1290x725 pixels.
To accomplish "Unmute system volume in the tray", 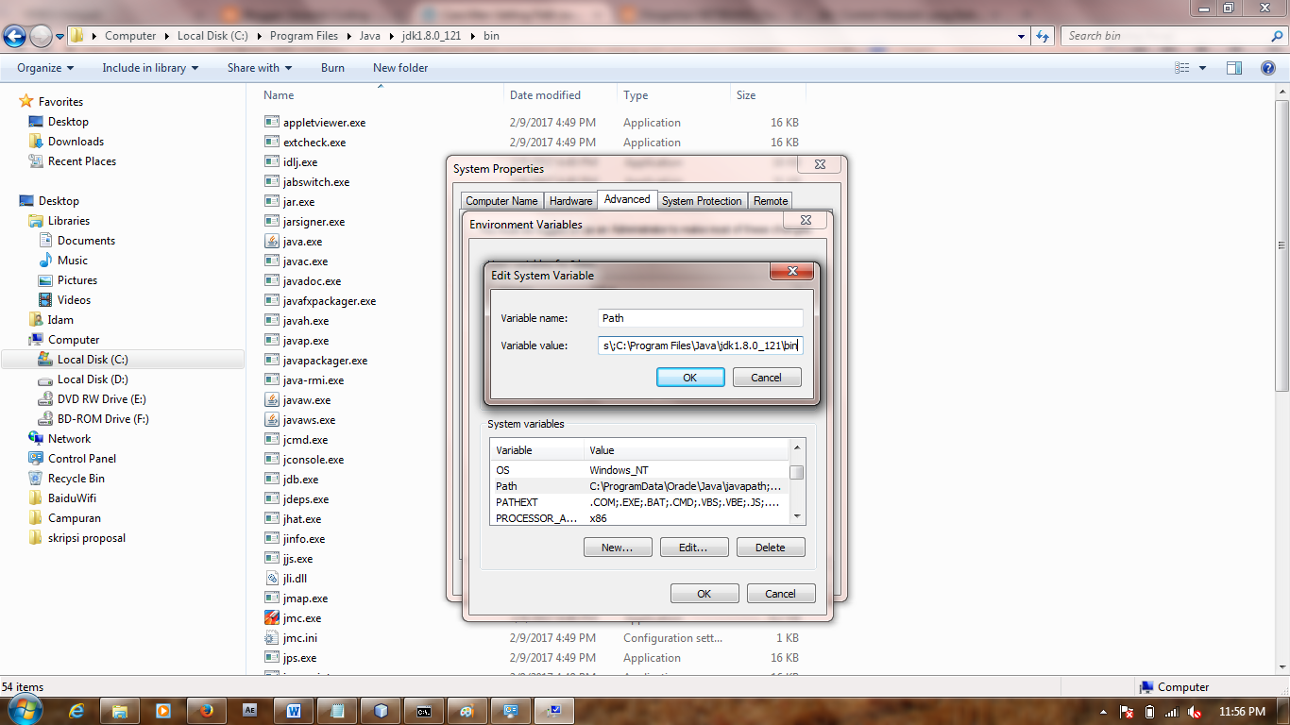I will (x=1193, y=712).
